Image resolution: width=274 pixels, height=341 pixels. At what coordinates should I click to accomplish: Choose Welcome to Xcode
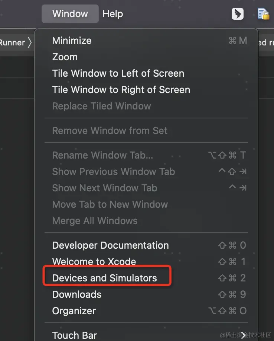click(x=94, y=262)
